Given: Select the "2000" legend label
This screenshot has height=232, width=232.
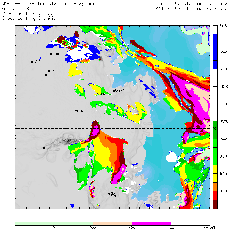Looking at the screenshot, I should 223,191.
